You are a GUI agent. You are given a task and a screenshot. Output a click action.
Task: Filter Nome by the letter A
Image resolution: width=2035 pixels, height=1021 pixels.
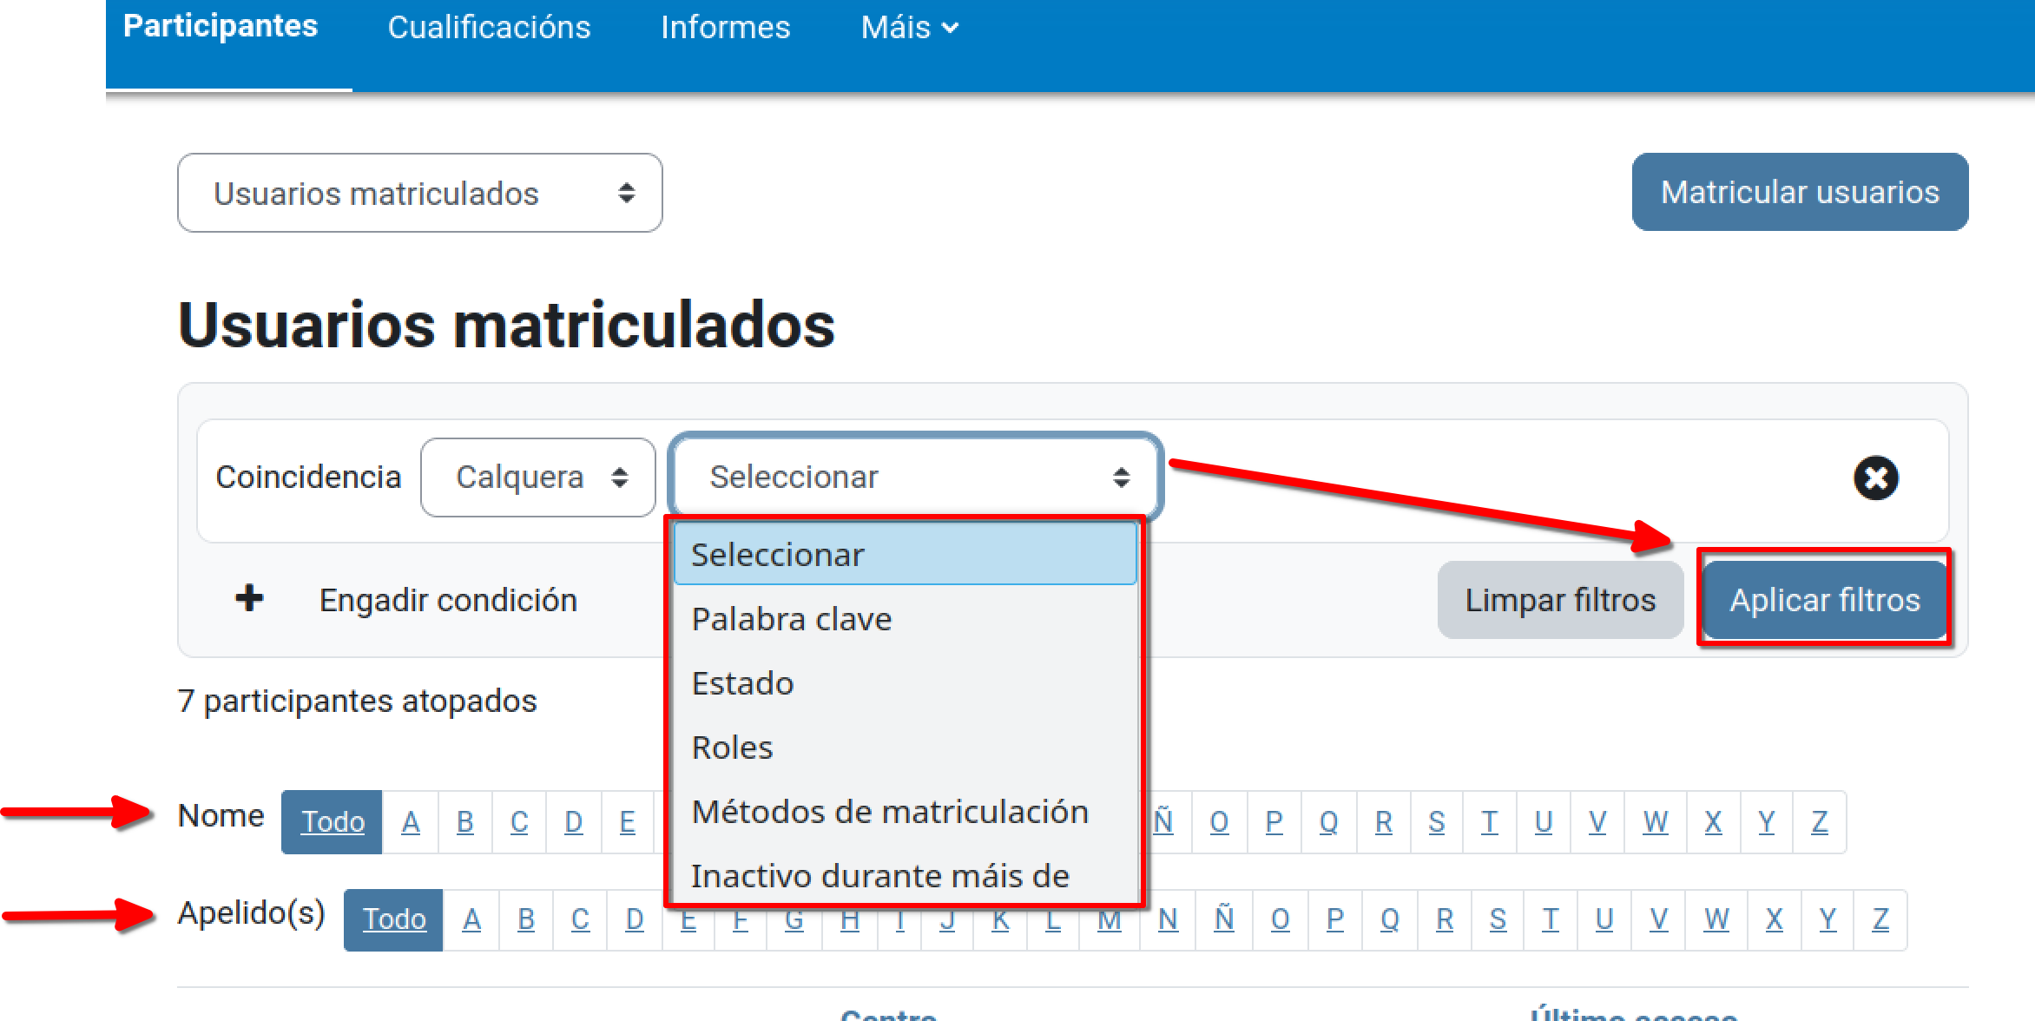(410, 821)
